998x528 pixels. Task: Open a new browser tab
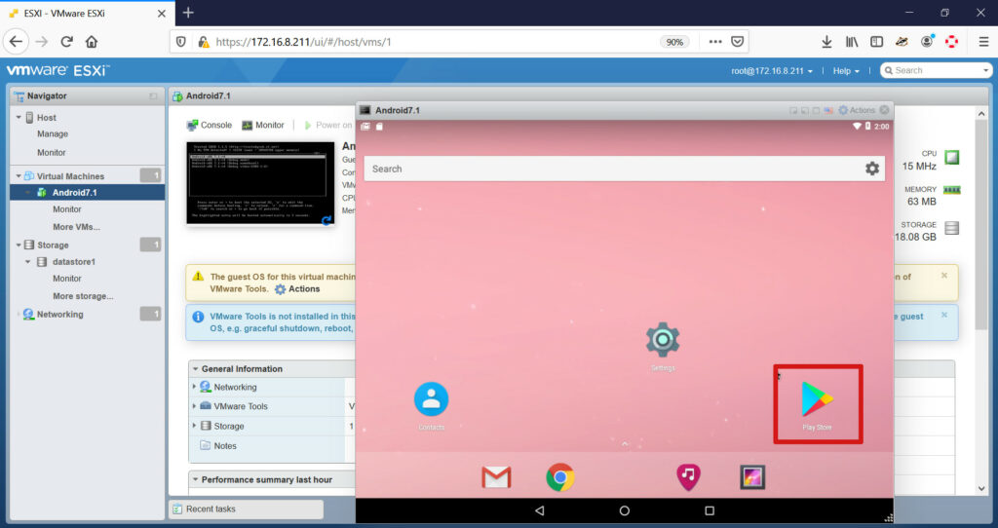188,13
